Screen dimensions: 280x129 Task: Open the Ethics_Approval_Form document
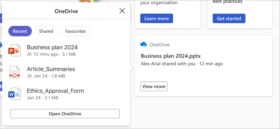55,91
